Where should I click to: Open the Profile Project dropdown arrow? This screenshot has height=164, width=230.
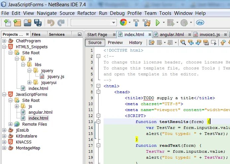(x=191, y=22)
